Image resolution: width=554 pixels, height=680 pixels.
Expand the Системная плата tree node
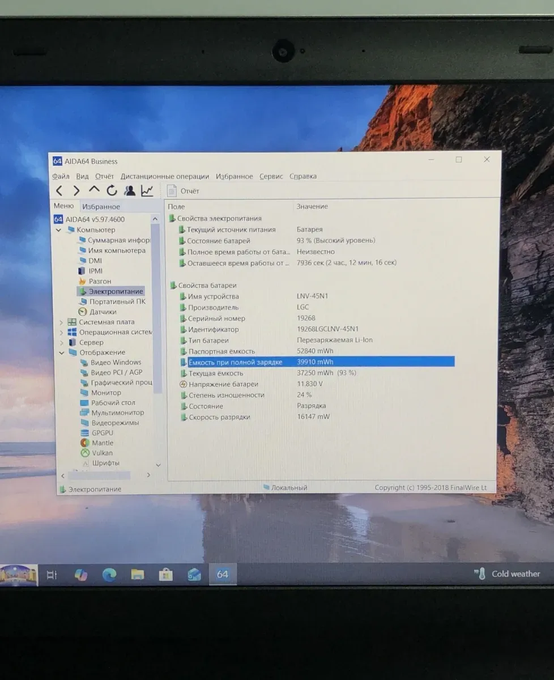point(61,322)
